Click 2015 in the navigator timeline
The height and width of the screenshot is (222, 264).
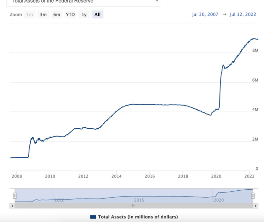tap(139, 200)
